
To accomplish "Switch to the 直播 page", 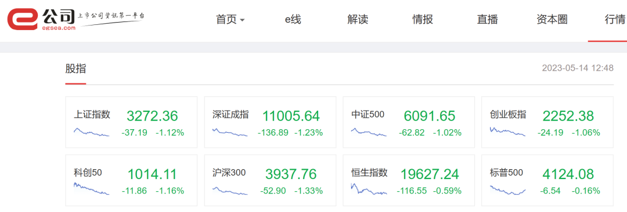I will (488, 19).
